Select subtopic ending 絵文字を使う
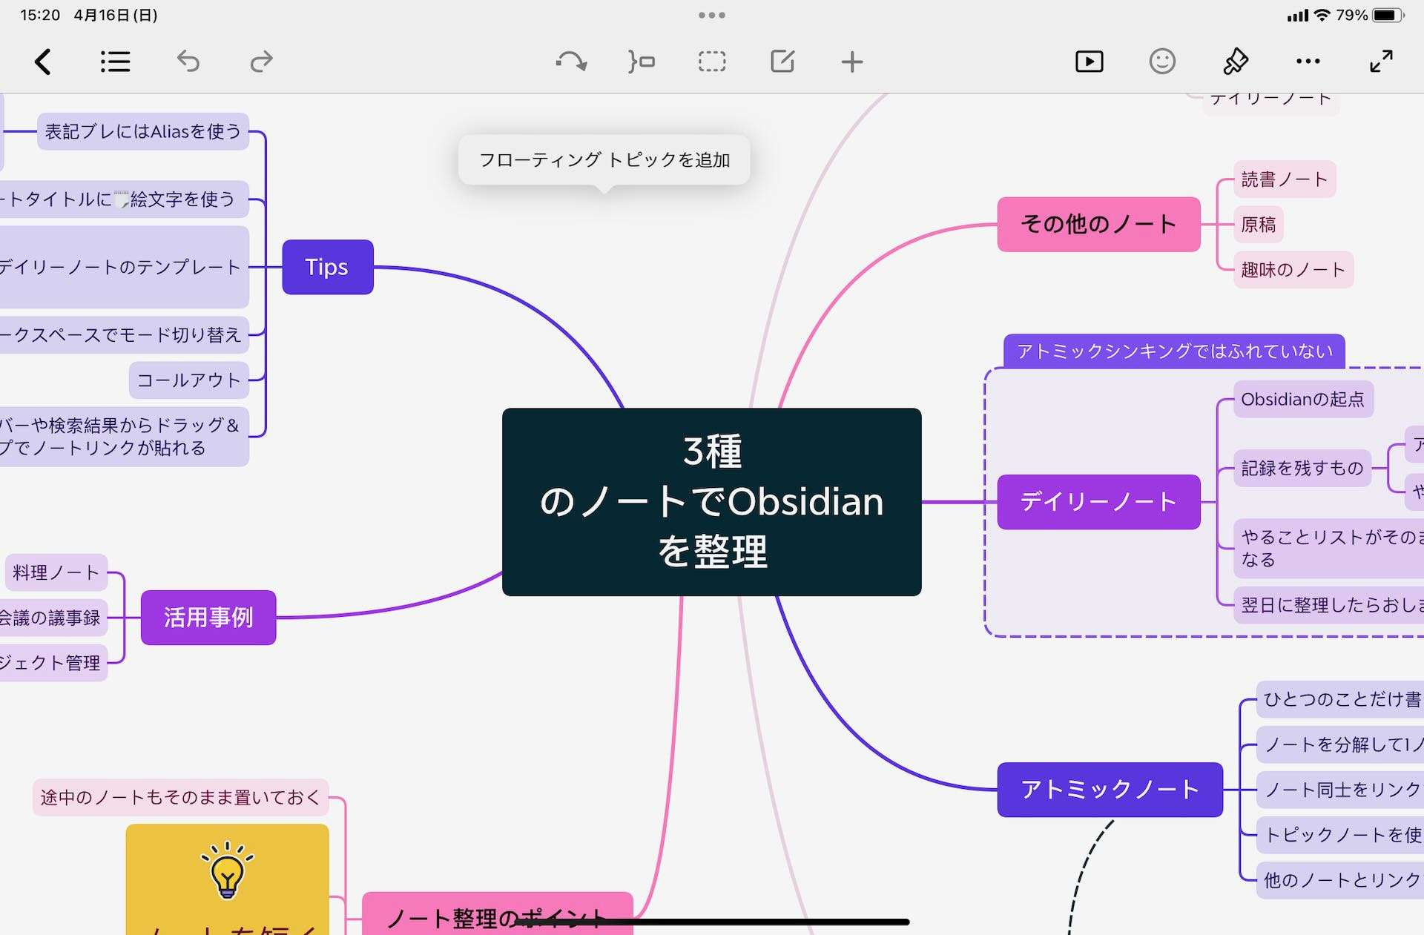The width and height of the screenshot is (1424, 935). coord(124,199)
